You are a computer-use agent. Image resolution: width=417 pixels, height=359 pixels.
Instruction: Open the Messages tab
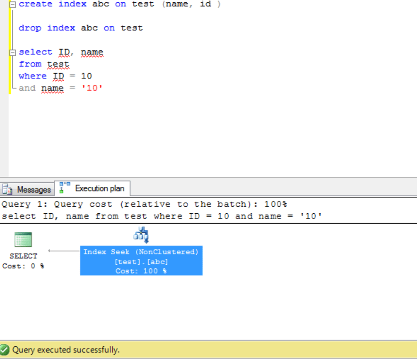point(27,190)
